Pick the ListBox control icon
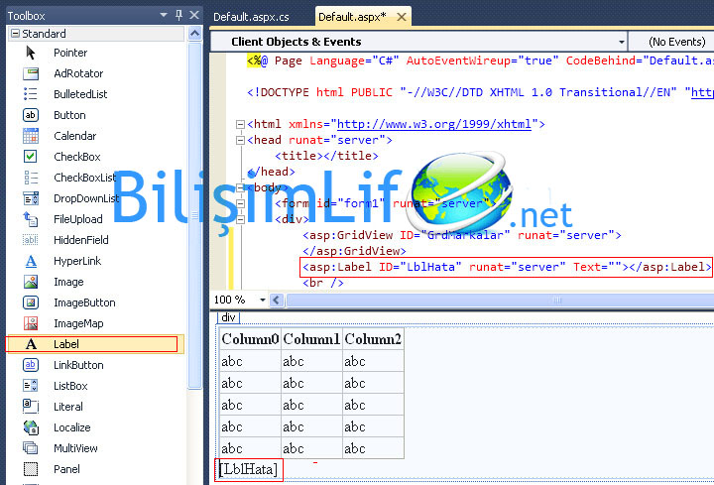The height and width of the screenshot is (485, 714). tap(31, 386)
